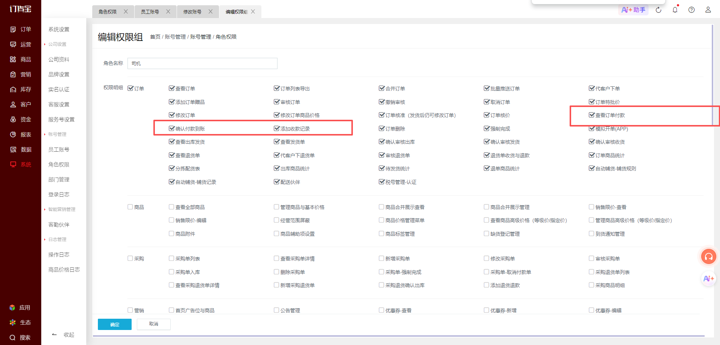
Task: Click the 取消 cancel button
Action: pyautogui.click(x=154, y=324)
